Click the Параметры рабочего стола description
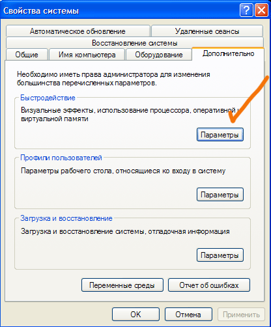Viewport: 271px width, 327px height. point(123,171)
